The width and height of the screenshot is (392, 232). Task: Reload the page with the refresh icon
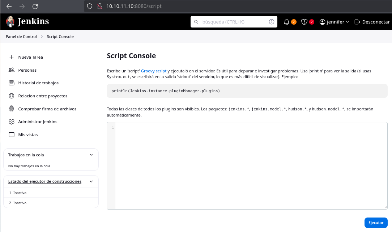[x=35, y=6]
